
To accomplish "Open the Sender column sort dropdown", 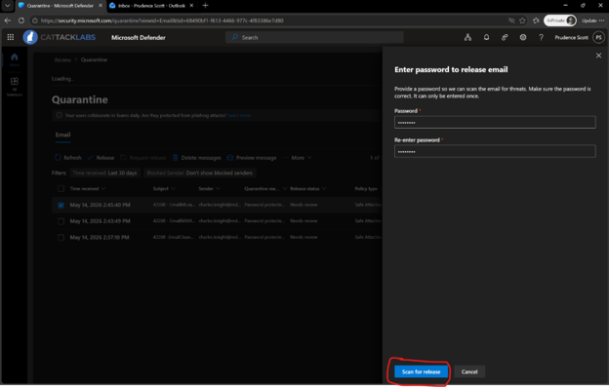I will (x=209, y=188).
